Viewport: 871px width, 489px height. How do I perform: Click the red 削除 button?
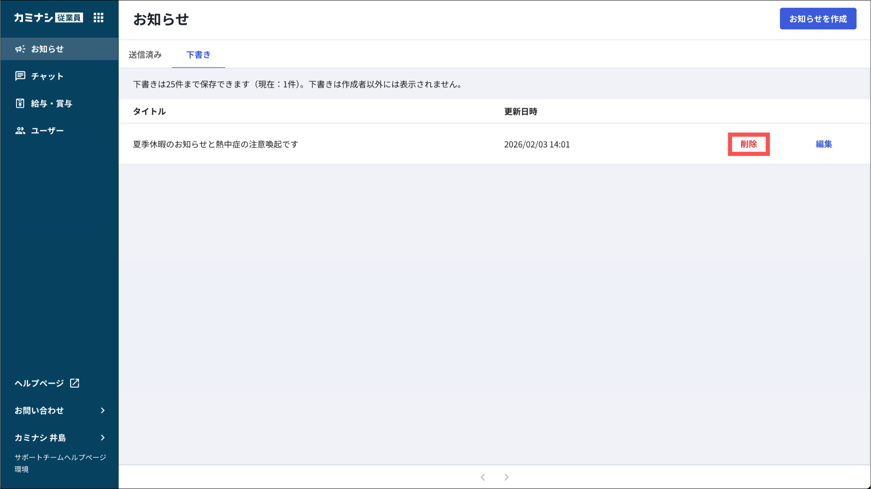point(749,144)
